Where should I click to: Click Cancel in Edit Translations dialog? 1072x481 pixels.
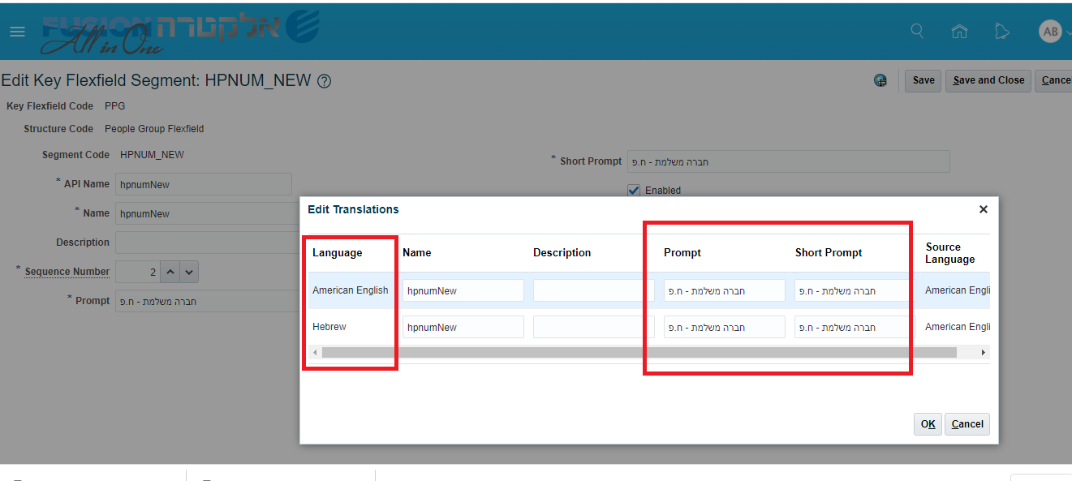pyautogui.click(x=967, y=424)
